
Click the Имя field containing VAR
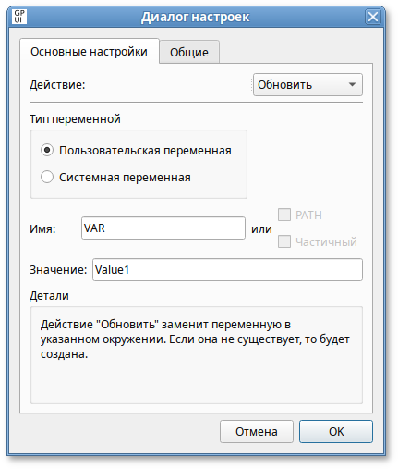[163, 228]
